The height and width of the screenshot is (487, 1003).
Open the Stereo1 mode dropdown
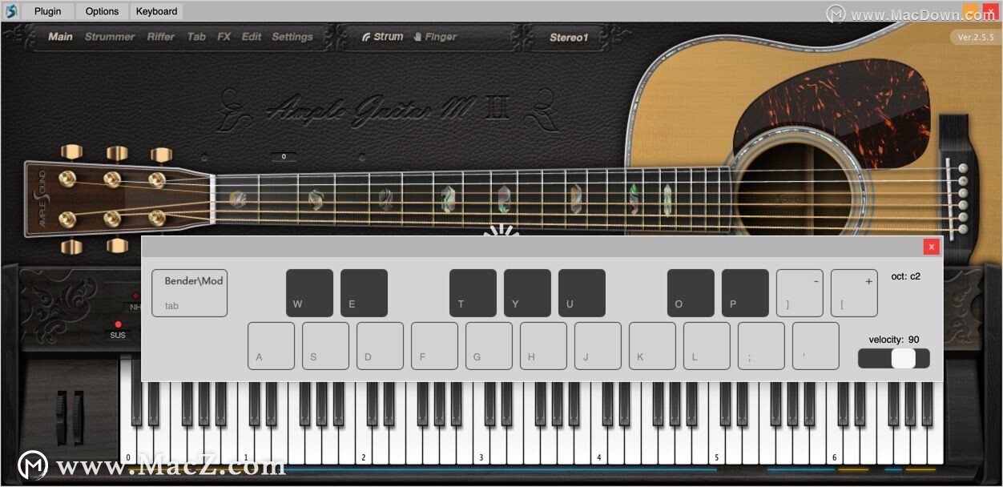569,38
